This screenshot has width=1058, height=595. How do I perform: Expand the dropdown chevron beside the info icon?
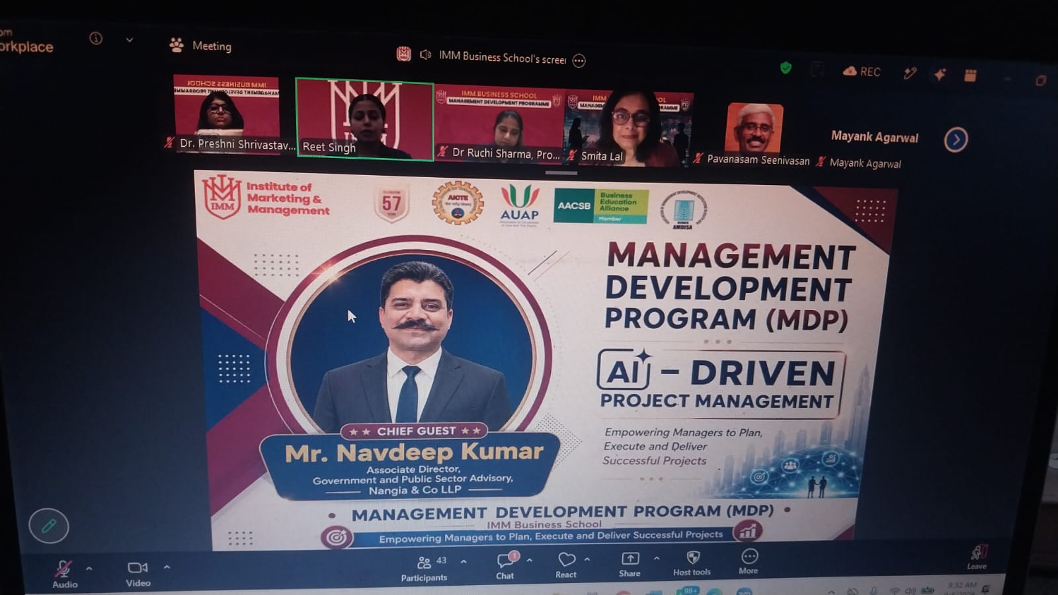(130, 40)
